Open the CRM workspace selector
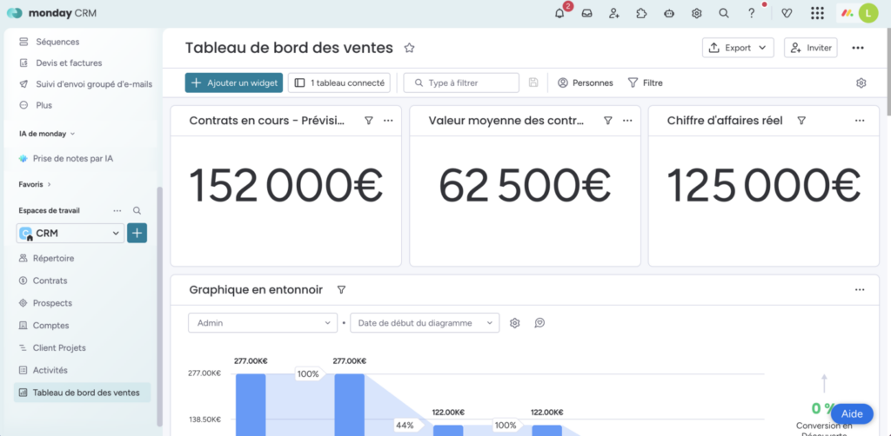The image size is (891, 436). click(70, 233)
